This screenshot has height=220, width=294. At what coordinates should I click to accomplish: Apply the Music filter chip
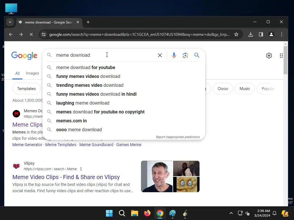(x=245, y=89)
